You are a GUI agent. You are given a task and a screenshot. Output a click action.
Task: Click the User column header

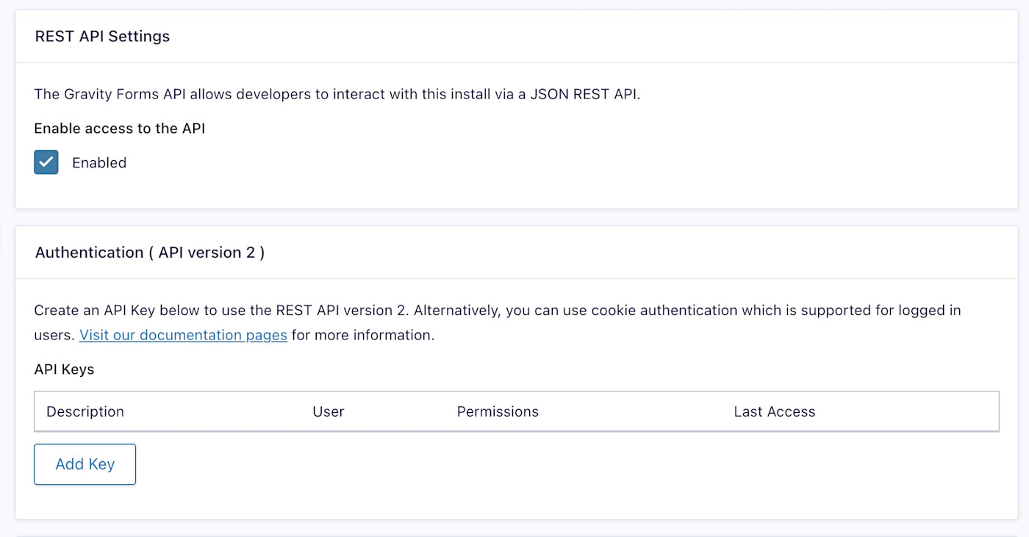tap(329, 411)
